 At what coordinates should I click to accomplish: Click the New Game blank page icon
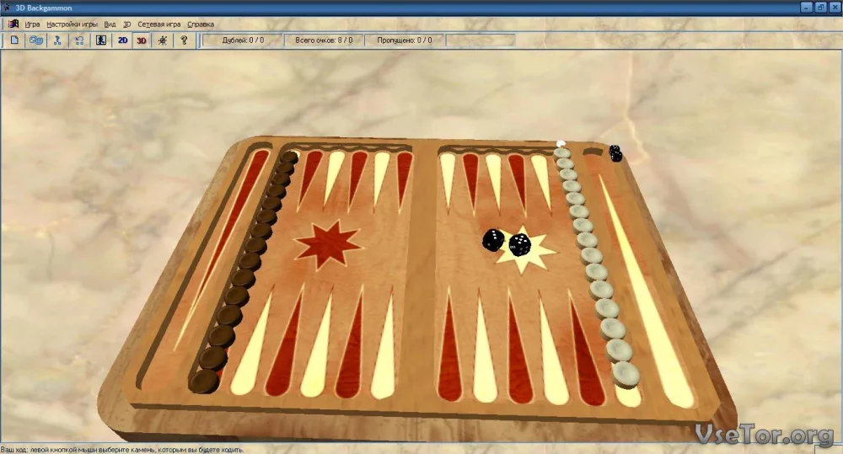pyautogui.click(x=14, y=40)
